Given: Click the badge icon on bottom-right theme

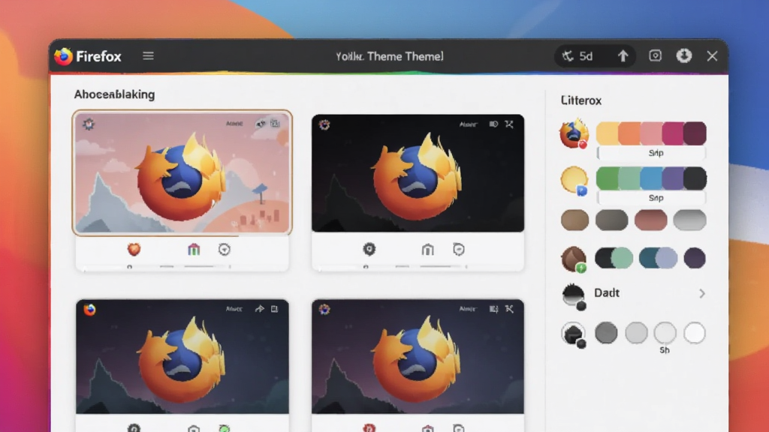Looking at the screenshot, I should [324, 309].
